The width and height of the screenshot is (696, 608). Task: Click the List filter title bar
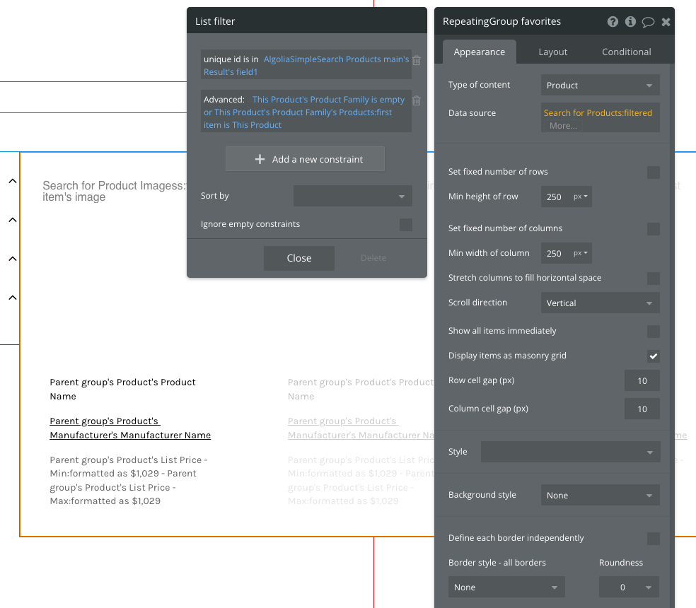coord(307,21)
